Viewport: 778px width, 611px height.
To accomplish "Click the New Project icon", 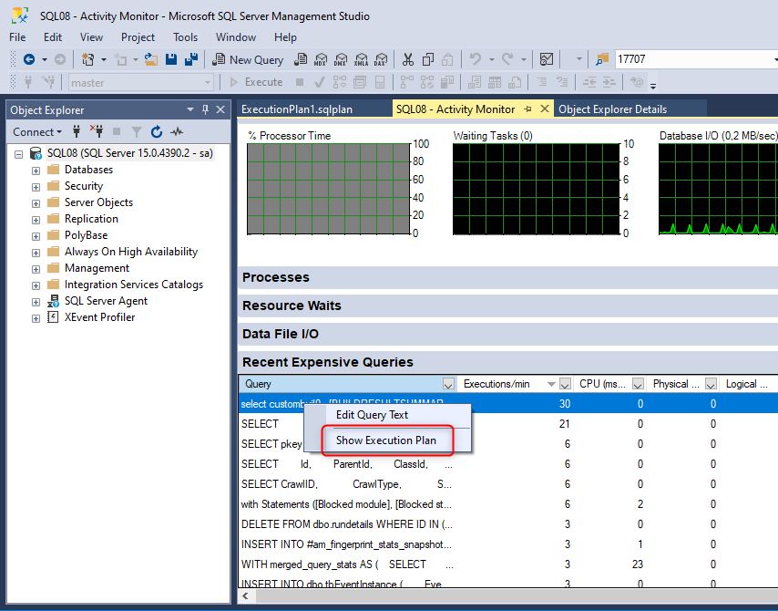I will pos(87,59).
